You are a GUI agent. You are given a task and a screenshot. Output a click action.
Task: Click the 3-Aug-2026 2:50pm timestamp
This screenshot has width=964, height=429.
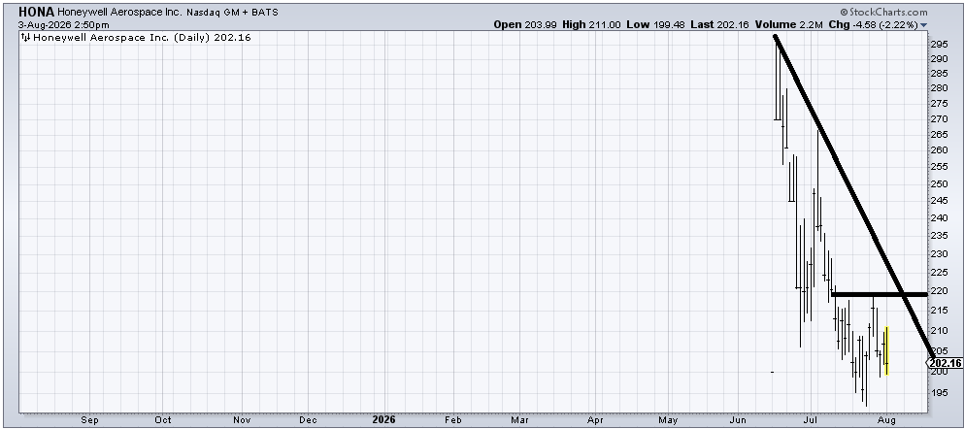(64, 24)
